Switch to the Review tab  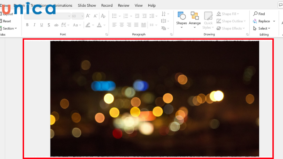[x=123, y=6]
